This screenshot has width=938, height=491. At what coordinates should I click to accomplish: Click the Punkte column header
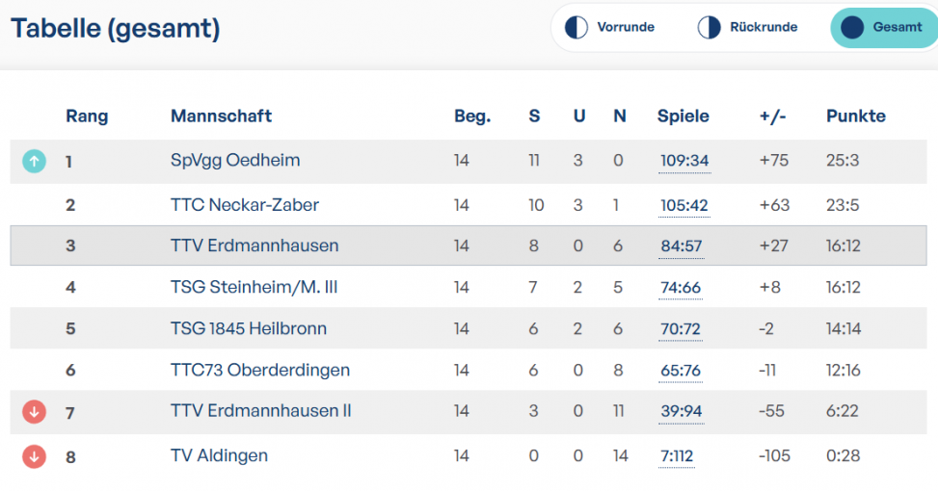[855, 116]
